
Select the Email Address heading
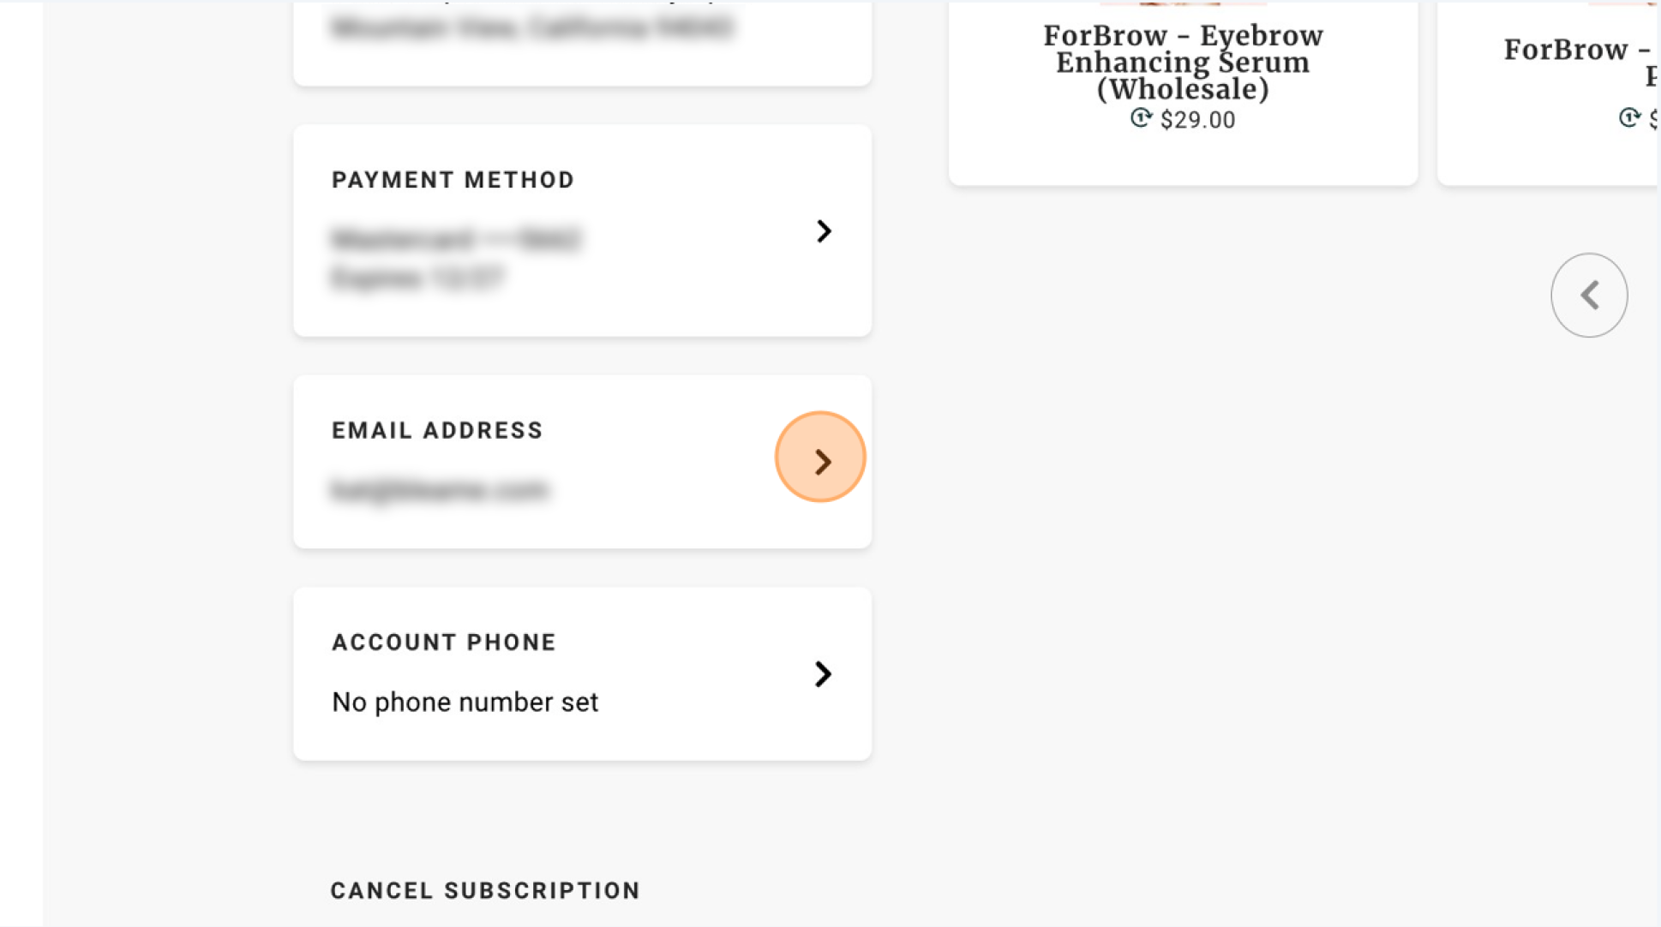click(x=438, y=430)
